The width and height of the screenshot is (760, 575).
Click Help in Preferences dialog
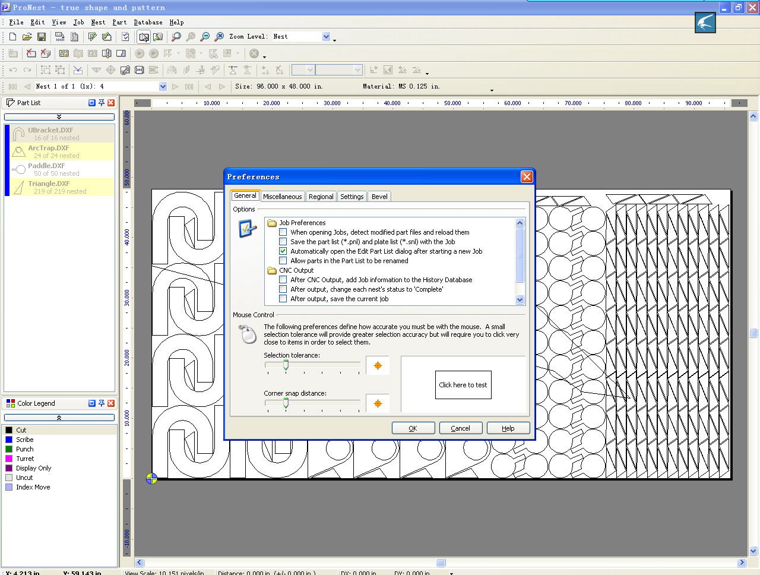[508, 428]
